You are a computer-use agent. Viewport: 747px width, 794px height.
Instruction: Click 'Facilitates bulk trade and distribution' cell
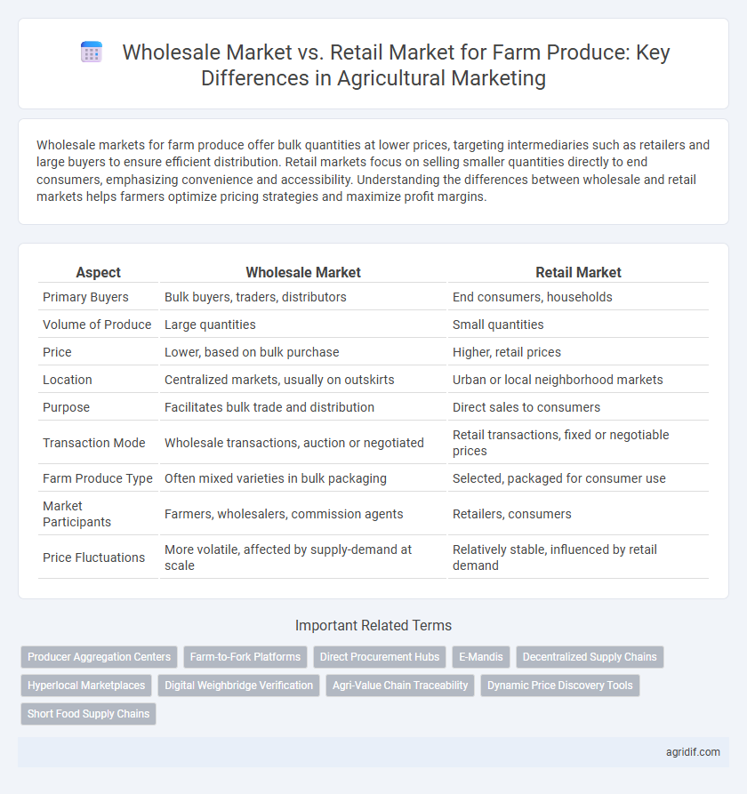click(269, 407)
